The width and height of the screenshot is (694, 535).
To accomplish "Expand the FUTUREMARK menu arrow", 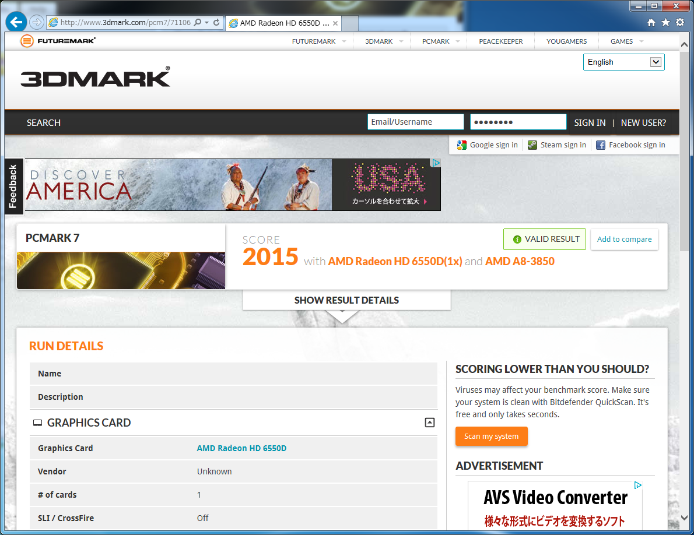I will coord(344,41).
